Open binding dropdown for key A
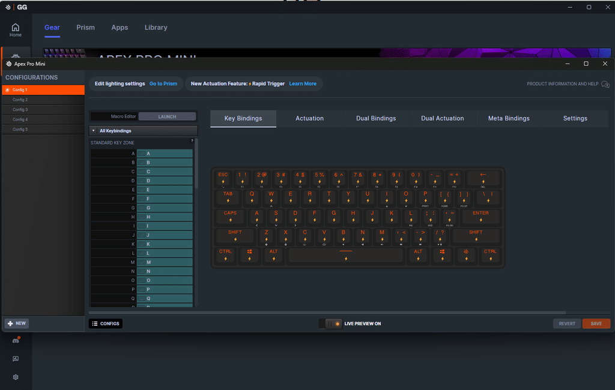The width and height of the screenshot is (615, 390). (165, 154)
